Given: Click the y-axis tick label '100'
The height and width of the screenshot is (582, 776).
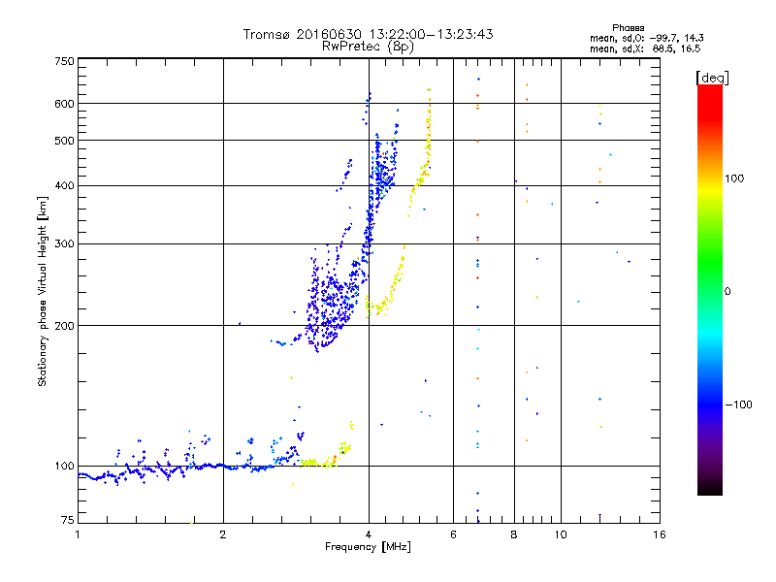Looking at the screenshot, I should [64, 466].
